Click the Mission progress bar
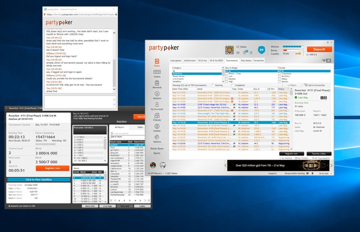Image resolution: width=360 pixels, height=232 pixels. 293,47
